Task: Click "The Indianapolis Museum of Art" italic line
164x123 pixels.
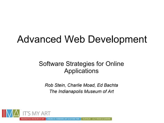Action: pos(81,91)
